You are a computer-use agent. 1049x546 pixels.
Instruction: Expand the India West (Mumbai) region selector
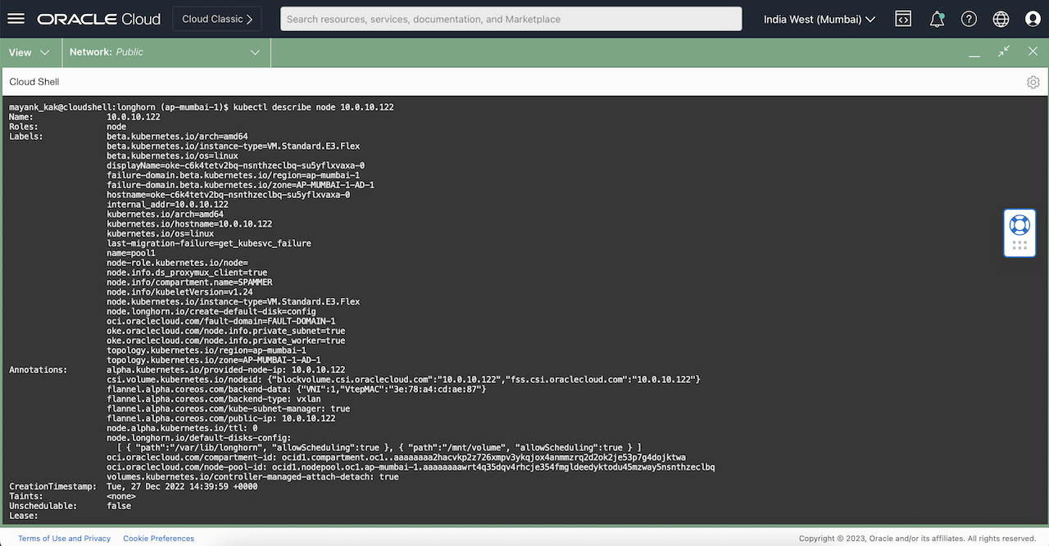tap(820, 19)
